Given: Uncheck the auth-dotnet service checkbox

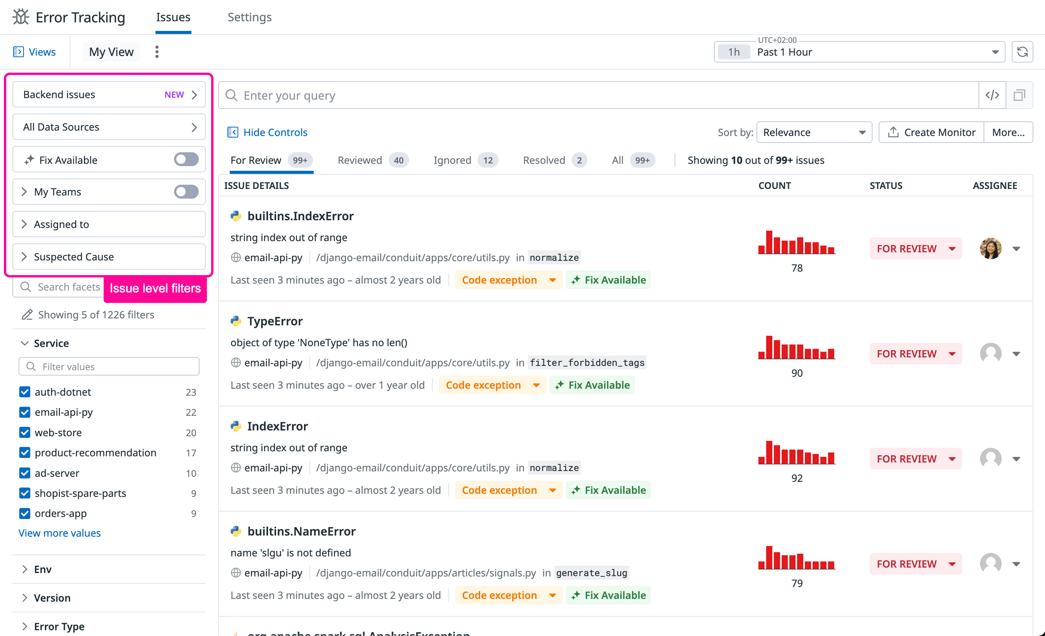Looking at the screenshot, I should [x=25, y=391].
